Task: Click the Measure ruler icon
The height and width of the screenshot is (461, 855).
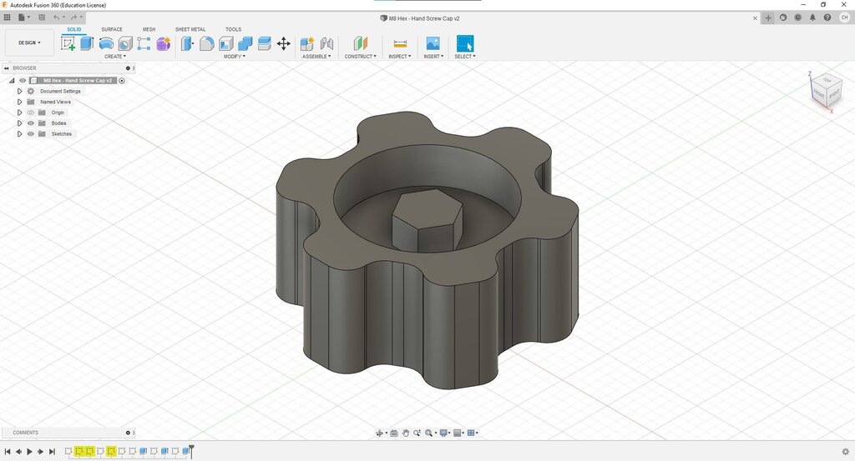Action: pos(400,43)
